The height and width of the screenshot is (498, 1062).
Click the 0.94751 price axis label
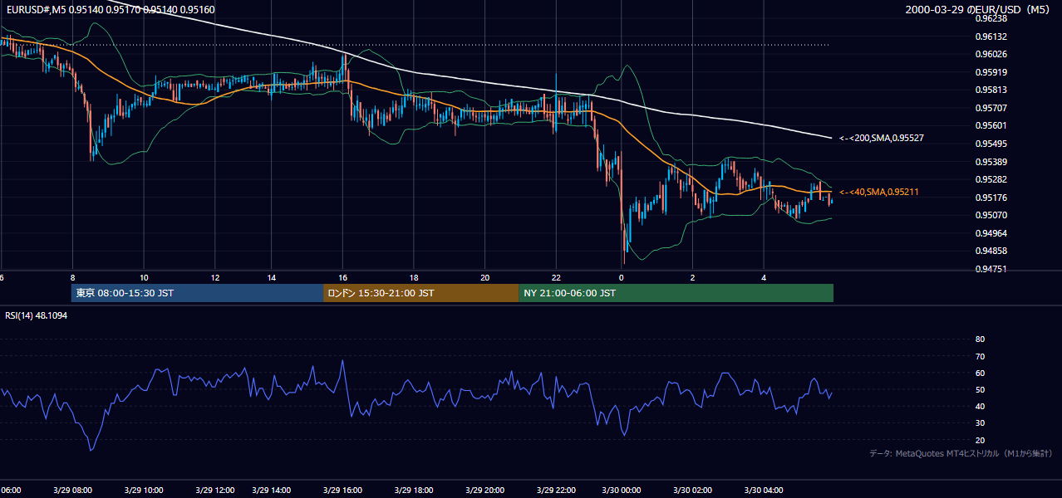tap(991, 269)
